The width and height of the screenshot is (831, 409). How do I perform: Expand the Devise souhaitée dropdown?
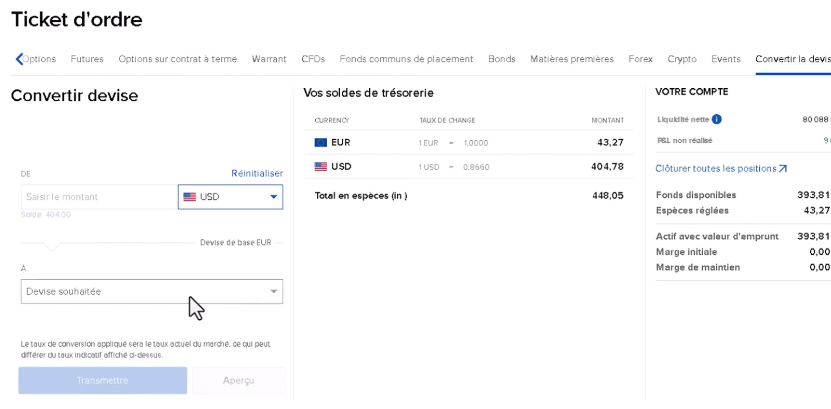pos(152,292)
